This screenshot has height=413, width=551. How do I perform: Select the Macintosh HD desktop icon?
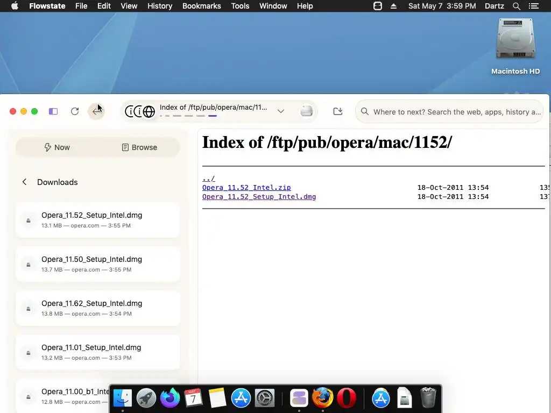[x=515, y=46]
